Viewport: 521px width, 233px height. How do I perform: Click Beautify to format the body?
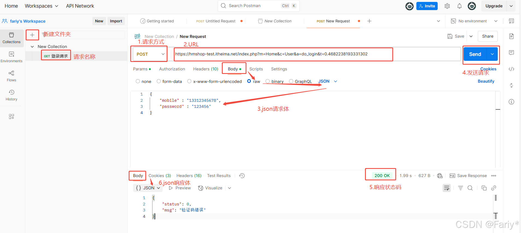[x=486, y=81]
